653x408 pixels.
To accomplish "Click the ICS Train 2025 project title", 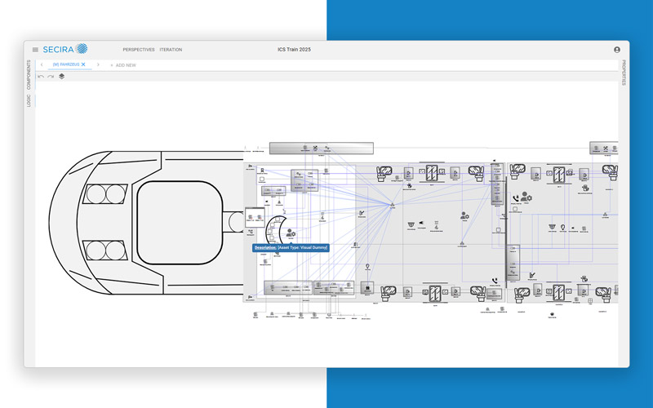I will pos(294,50).
